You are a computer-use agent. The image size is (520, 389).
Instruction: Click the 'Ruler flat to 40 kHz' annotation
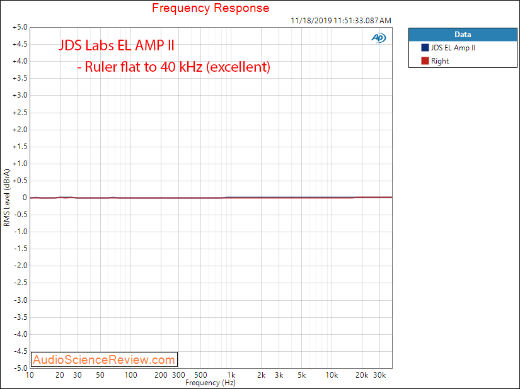point(174,67)
